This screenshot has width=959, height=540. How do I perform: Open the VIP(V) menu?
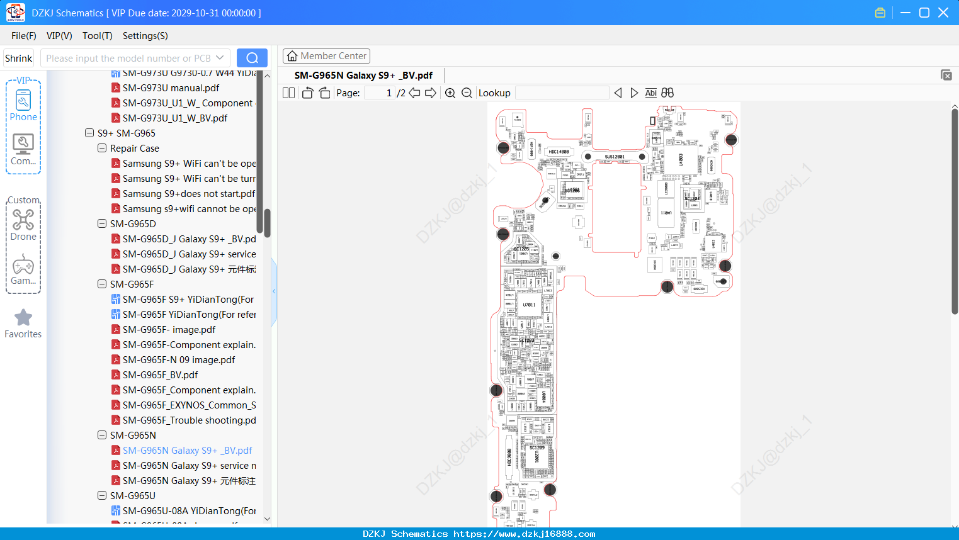tap(59, 36)
